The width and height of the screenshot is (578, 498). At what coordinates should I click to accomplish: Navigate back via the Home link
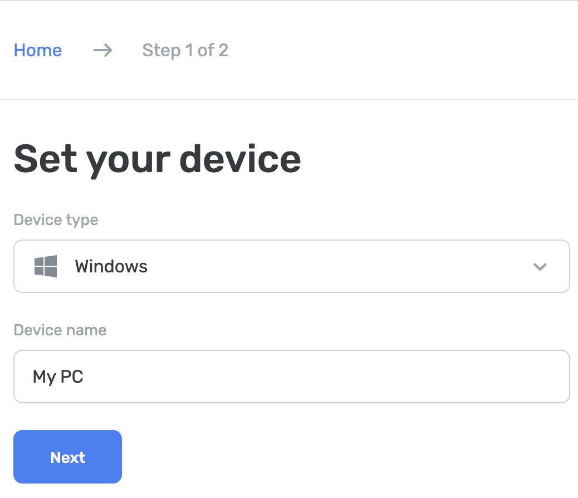click(x=37, y=50)
